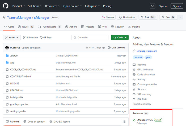Open the green Code dropdown button

(x=120, y=38)
